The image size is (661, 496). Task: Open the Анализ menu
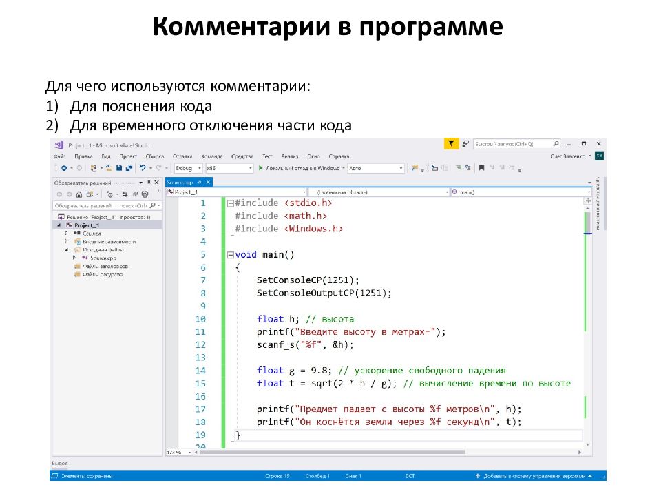290,156
